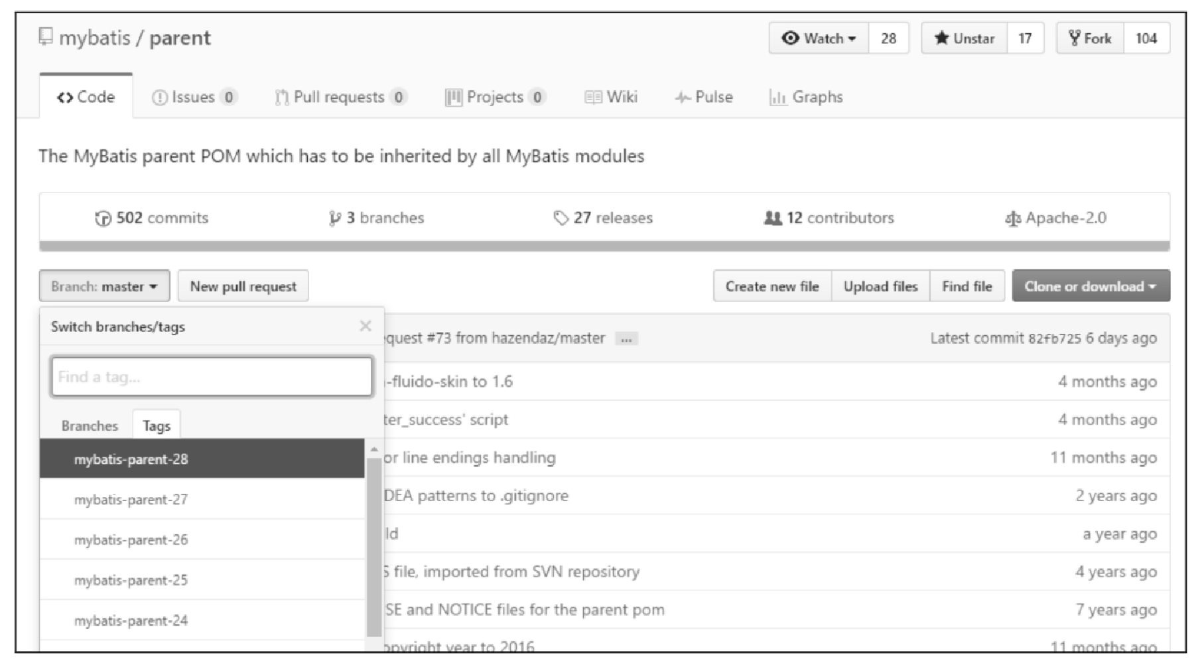Unstar the mybatis/parent repository
Image resolution: width=1202 pixels, height=665 pixels.
coord(965,38)
